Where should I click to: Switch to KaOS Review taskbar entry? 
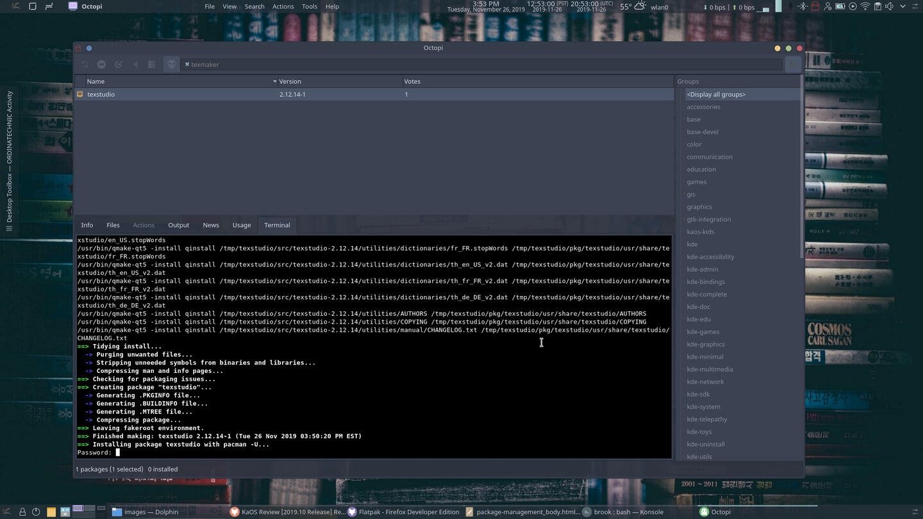[x=288, y=512]
